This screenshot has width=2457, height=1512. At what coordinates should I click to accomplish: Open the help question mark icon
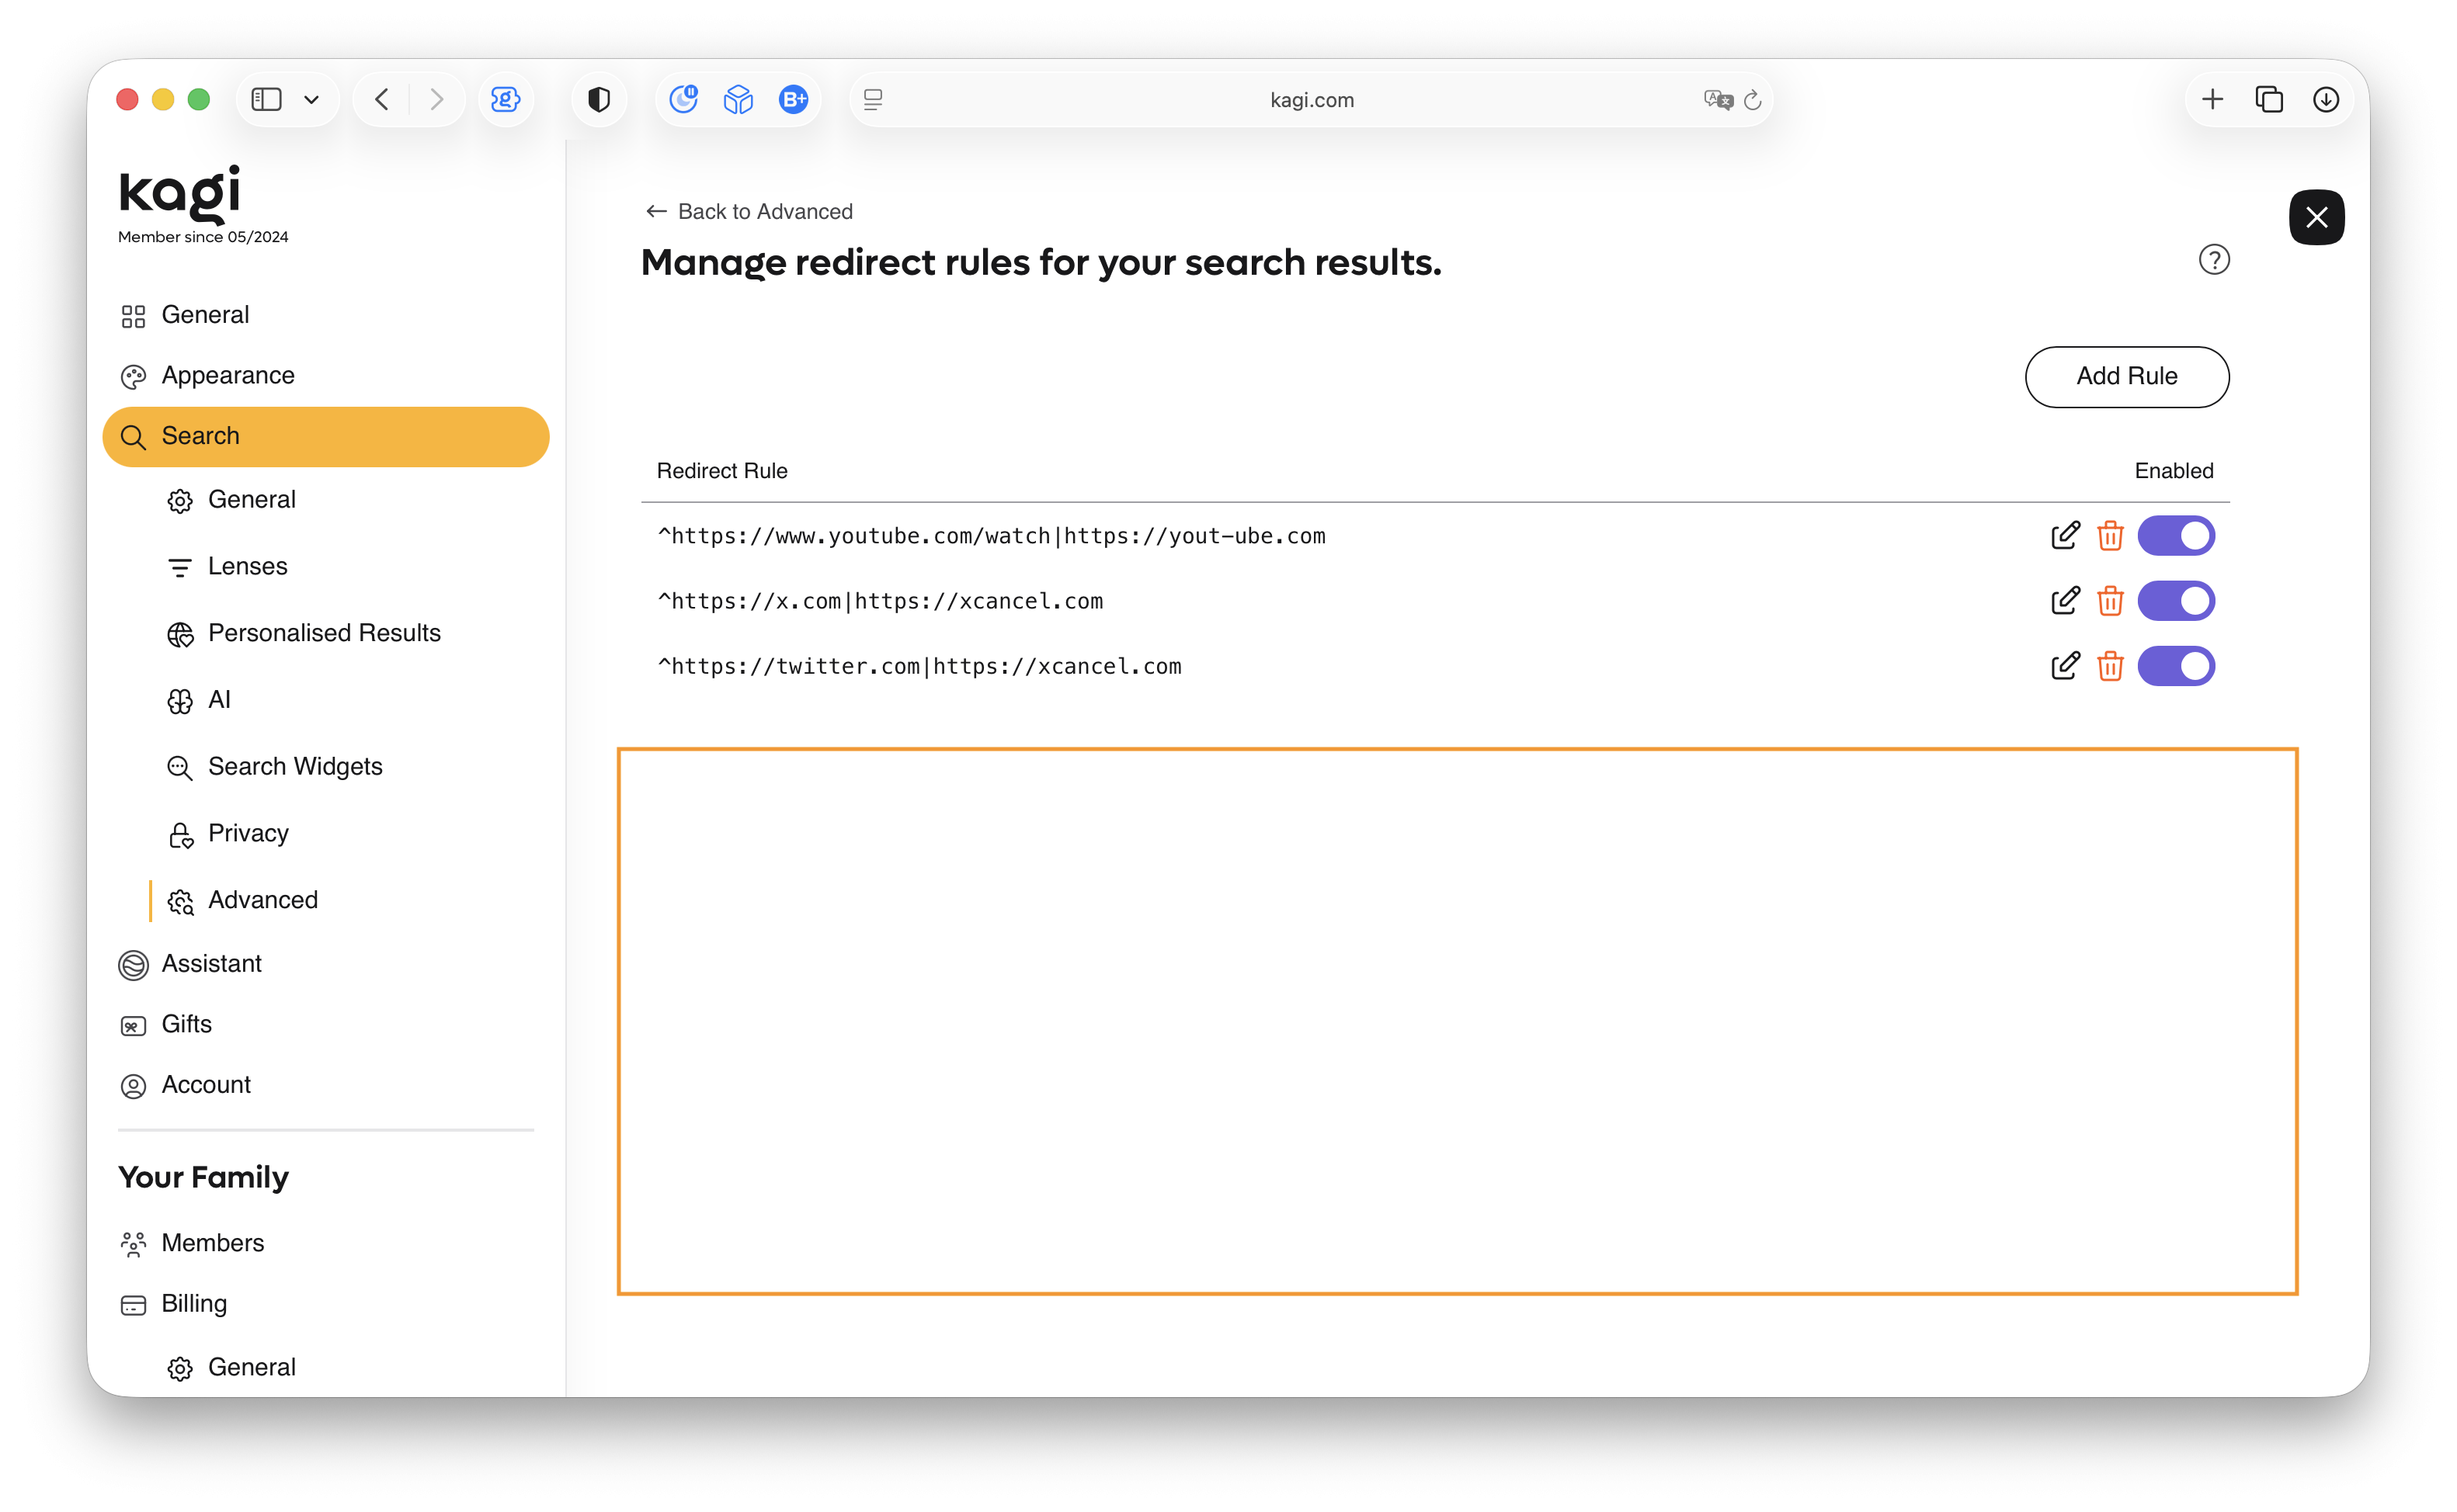click(x=2213, y=260)
